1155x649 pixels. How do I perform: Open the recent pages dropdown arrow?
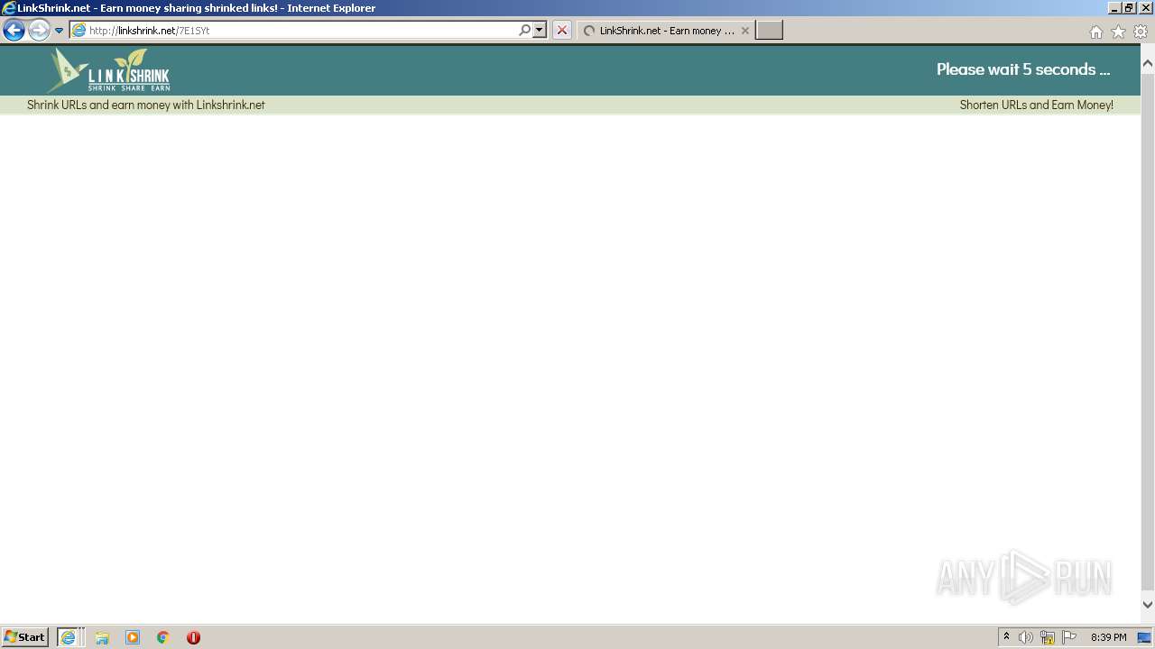pyautogui.click(x=59, y=31)
